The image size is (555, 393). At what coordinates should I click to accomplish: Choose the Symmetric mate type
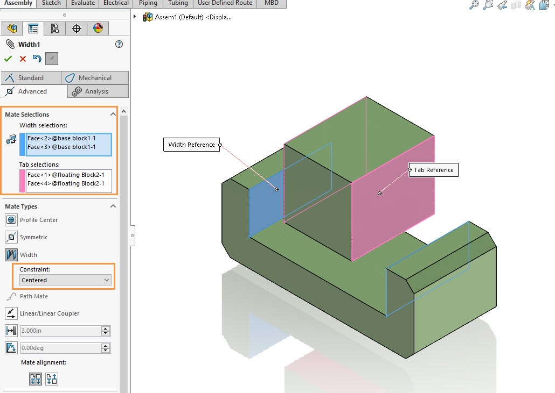click(26, 237)
